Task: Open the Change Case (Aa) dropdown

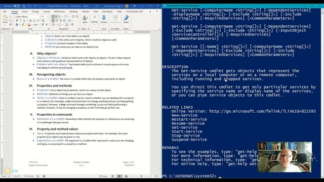Action: [36, 25]
